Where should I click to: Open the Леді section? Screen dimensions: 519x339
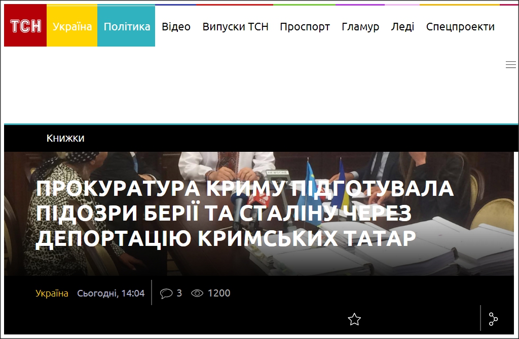point(402,27)
